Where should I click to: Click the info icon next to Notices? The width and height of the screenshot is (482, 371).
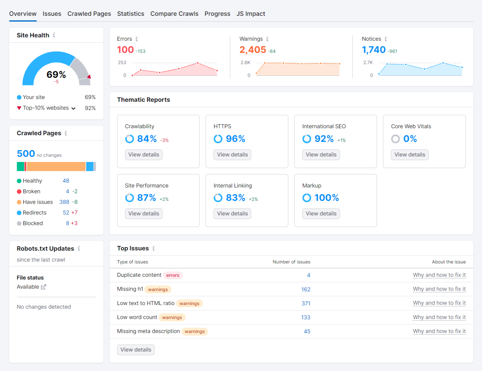[386, 39]
